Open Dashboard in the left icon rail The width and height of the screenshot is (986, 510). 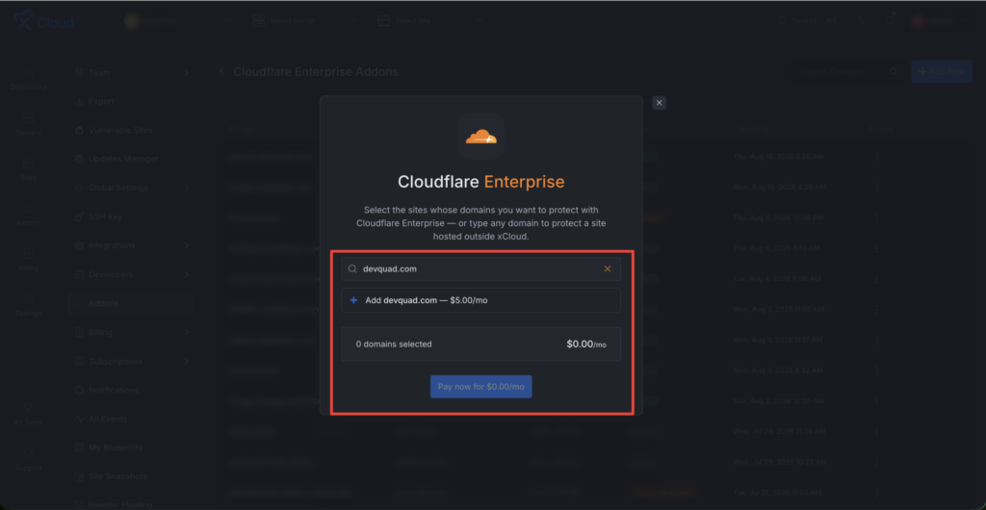(x=28, y=80)
